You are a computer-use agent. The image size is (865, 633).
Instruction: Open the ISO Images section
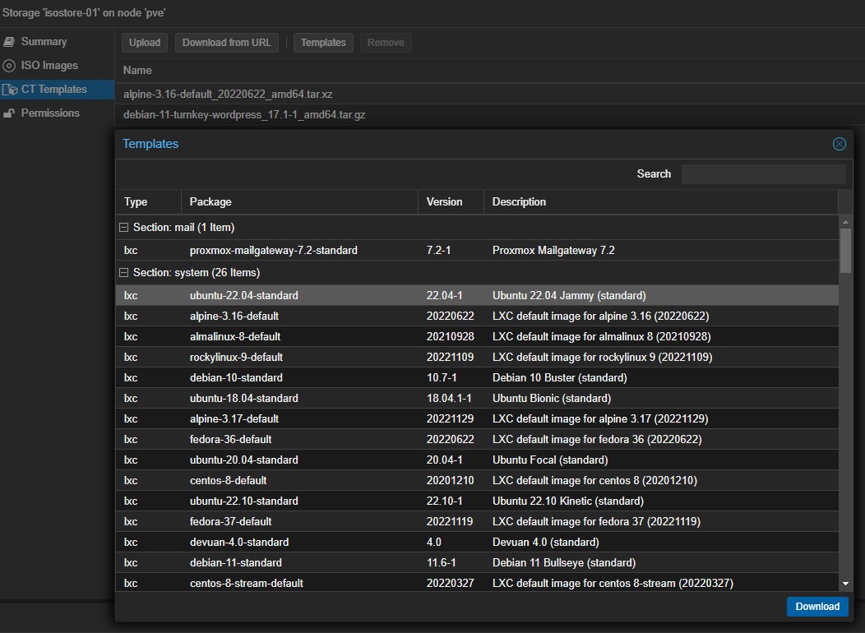click(49, 66)
